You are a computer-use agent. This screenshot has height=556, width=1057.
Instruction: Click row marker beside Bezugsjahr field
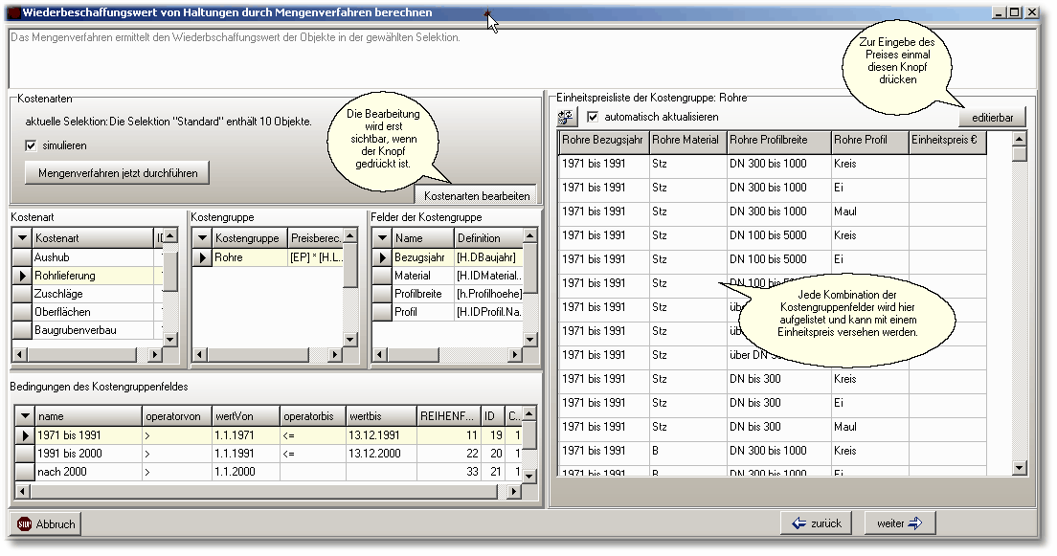pyautogui.click(x=381, y=257)
